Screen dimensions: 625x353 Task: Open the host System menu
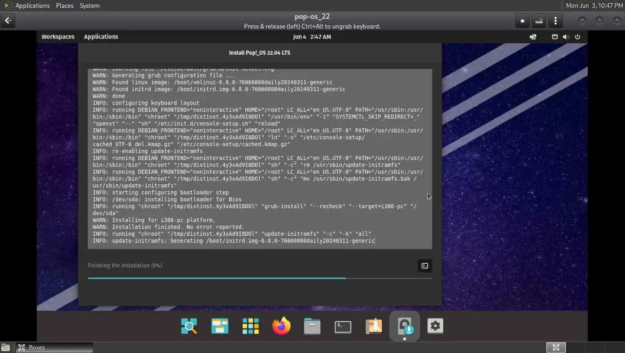click(90, 6)
